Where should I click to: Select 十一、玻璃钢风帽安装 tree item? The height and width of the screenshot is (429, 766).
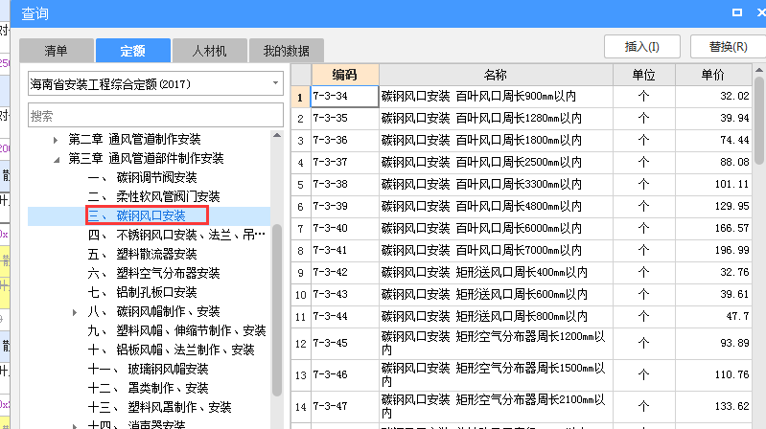148,369
